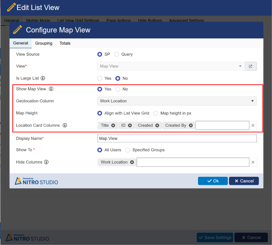Clear all Location Card Columns entries

point(253,126)
